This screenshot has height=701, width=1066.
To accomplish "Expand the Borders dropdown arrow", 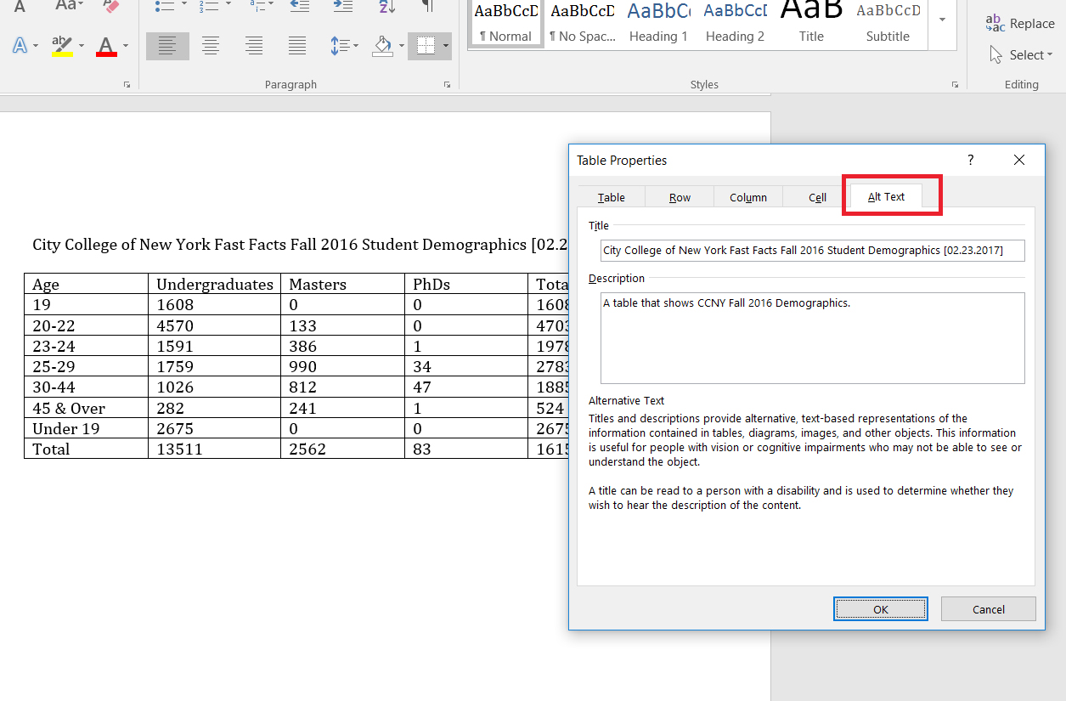I will click(x=446, y=46).
